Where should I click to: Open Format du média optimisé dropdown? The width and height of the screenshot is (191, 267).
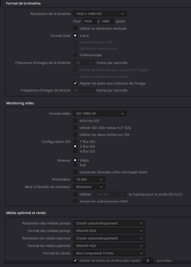click(109, 246)
